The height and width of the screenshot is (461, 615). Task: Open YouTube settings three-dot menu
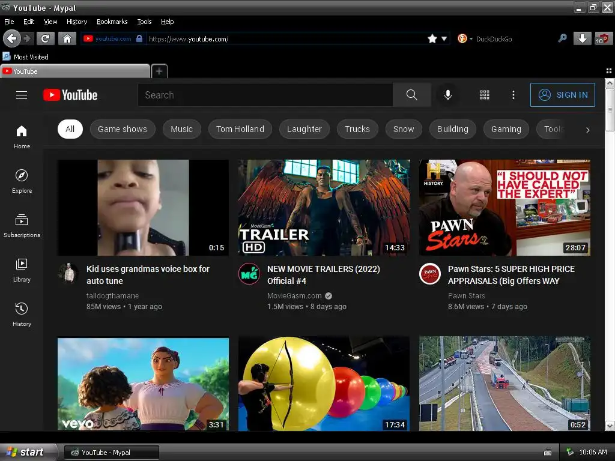514,95
